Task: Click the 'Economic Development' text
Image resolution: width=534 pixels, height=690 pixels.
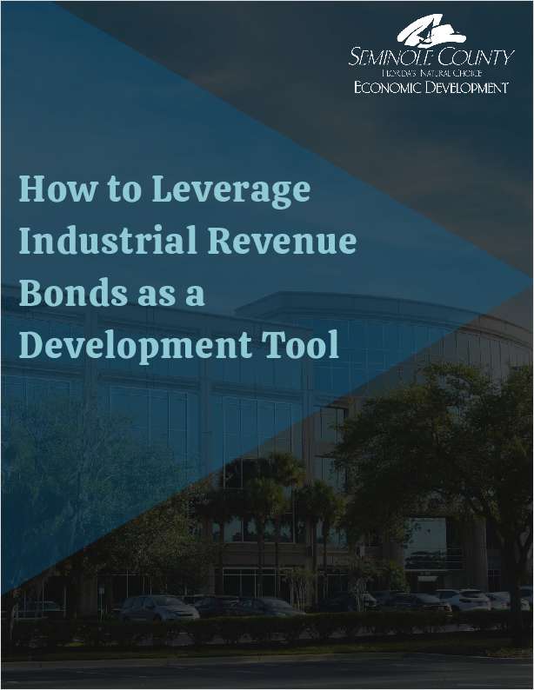Action: coord(431,88)
